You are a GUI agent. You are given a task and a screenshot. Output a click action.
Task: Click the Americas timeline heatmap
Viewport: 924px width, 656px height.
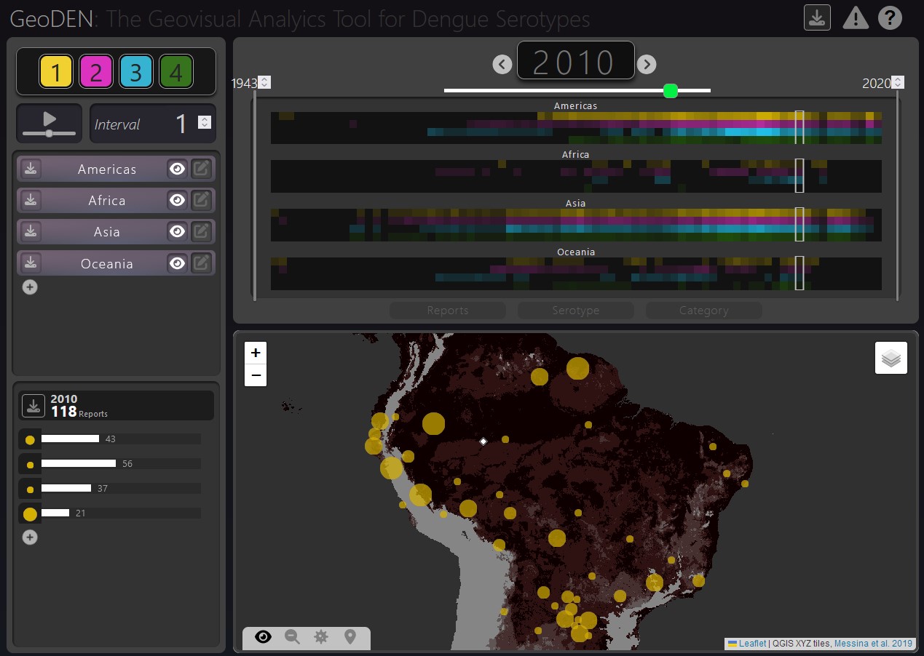pyautogui.click(x=576, y=128)
